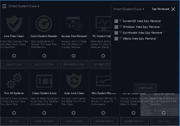Image resolution: width=180 pixels, height=126 pixels.
Task: Click the Spy Removed panel title
Action: tap(161, 9)
